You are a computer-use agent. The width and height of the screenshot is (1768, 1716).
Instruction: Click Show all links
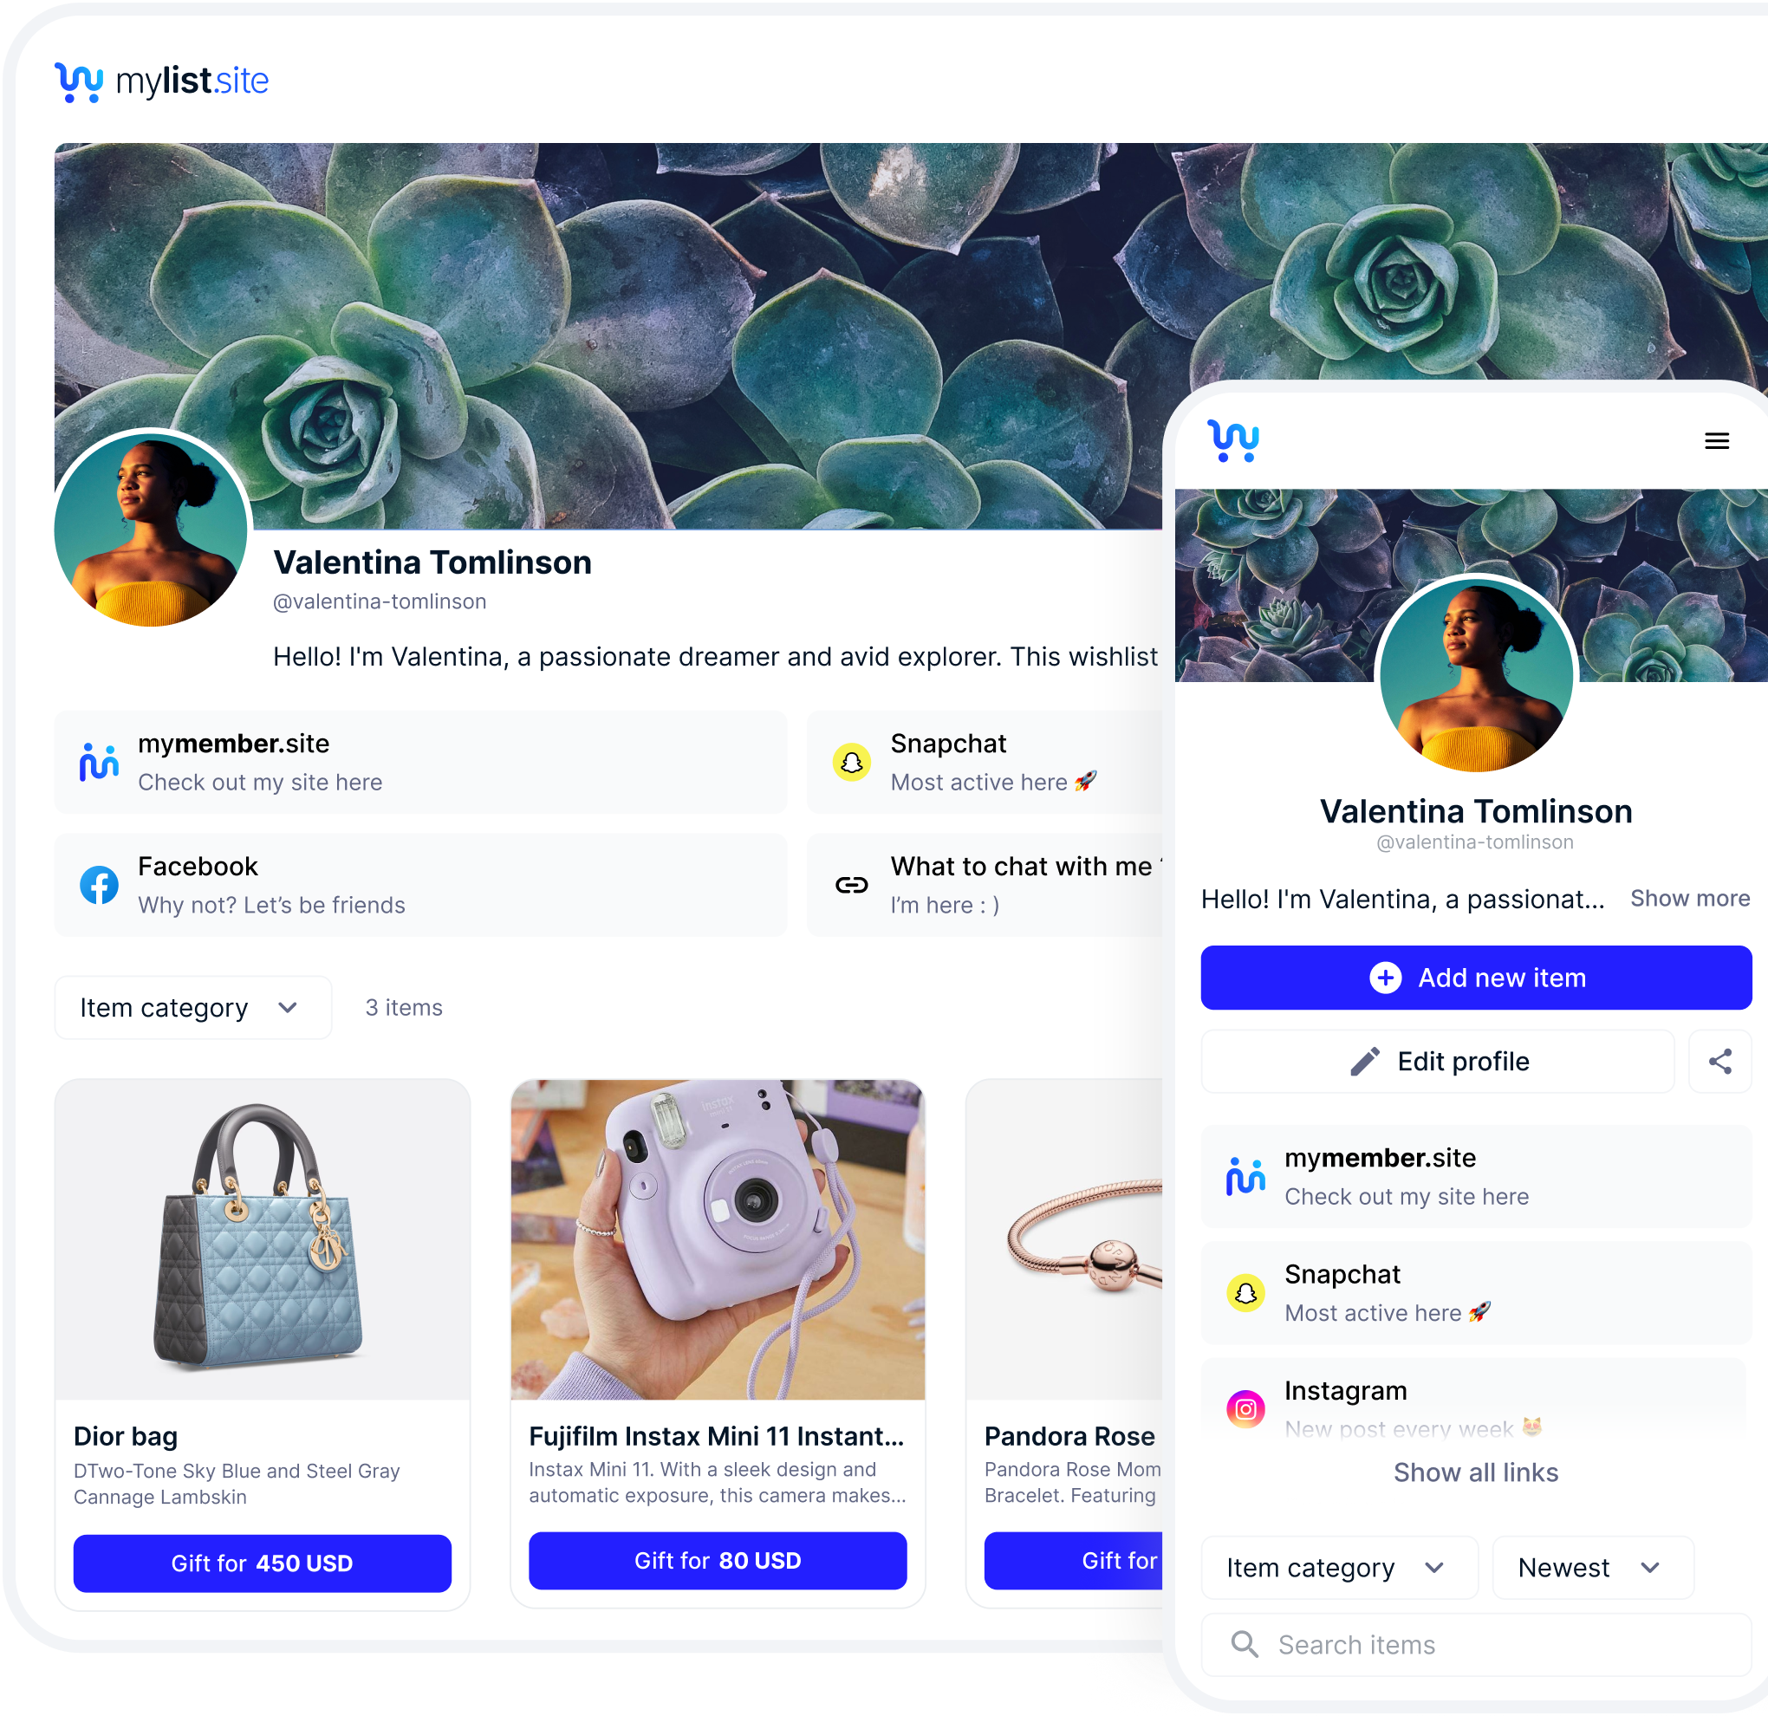[1475, 1472]
